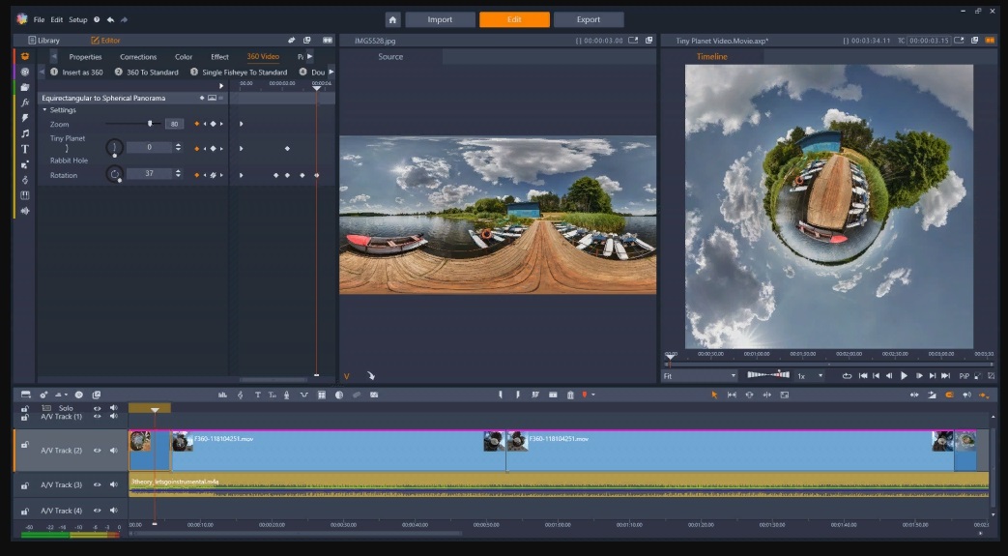Click the Undo arrow icon

click(110, 20)
